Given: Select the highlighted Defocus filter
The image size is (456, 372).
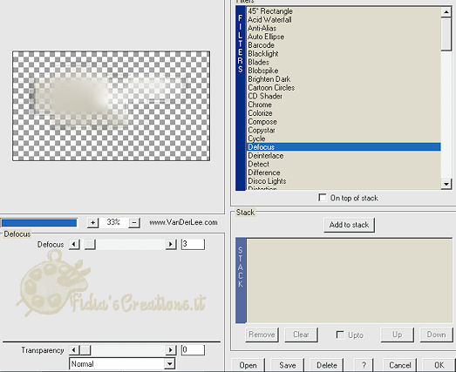Looking at the screenshot, I should 344,146.
